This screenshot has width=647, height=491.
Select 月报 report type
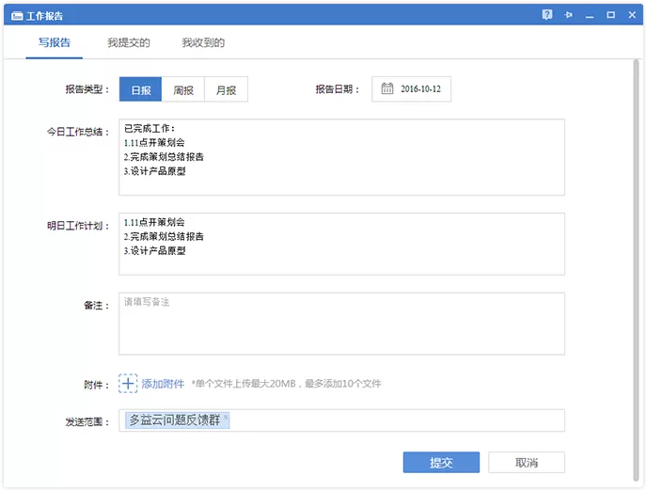(226, 89)
